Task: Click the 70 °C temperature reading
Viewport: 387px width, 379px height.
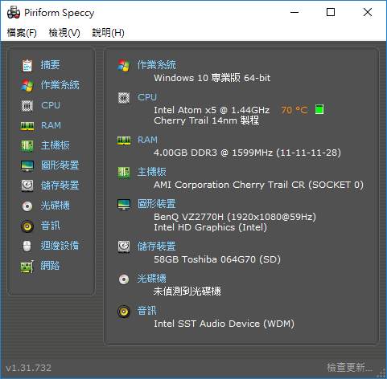Action: [x=294, y=110]
